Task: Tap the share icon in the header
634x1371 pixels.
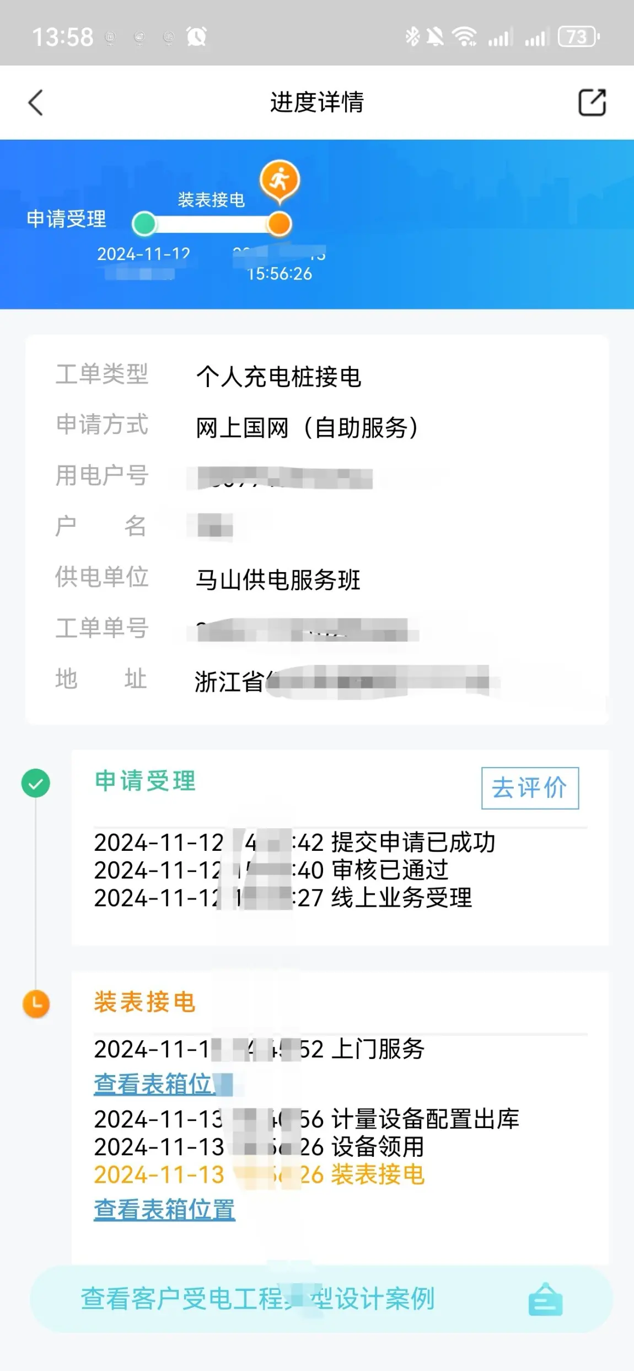Action: [x=592, y=102]
